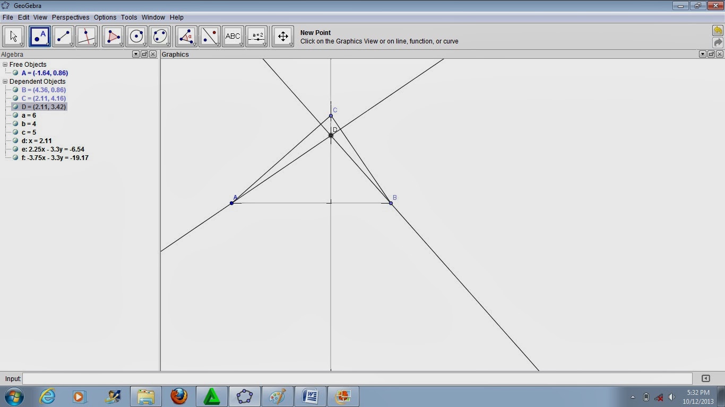The width and height of the screenshot is (725, 407).
Task: Detach the Algebra panel into a window
Action: coord(144,54)
